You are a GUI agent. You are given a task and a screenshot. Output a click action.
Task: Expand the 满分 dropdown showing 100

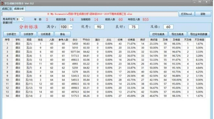coord(66,27)
